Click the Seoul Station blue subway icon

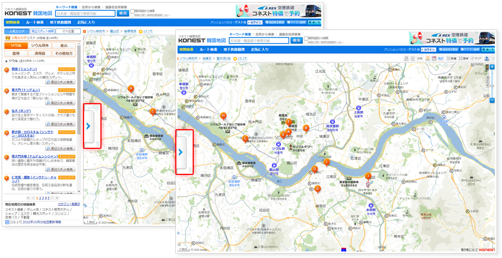278,144
